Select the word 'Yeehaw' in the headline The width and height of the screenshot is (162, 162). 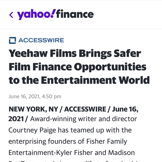click(28, 53)
